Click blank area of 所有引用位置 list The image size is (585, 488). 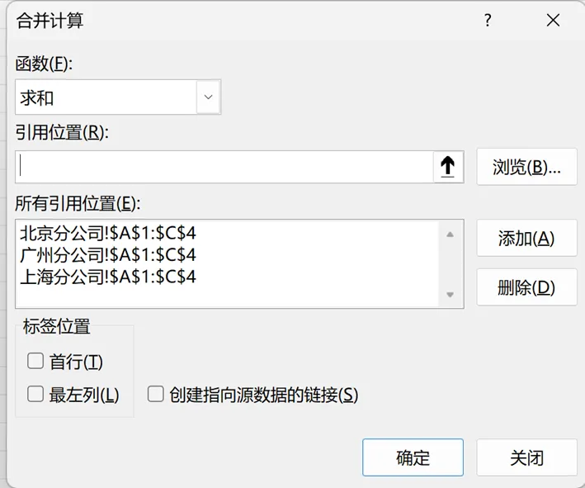click(x=330, y=294)
